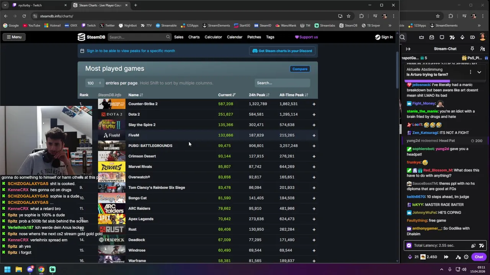The height and width of the screenshot is (275, 490).
Task: Click plus icon in FiveM row
Action: pos(314,135)
